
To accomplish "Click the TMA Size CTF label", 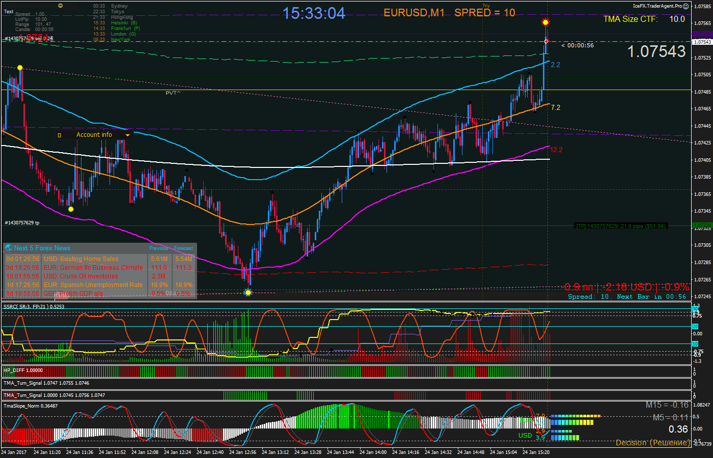I will tap(630, 19).
